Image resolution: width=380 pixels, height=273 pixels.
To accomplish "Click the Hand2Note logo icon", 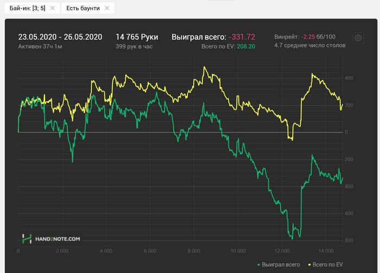I will (x=27, y=238).
